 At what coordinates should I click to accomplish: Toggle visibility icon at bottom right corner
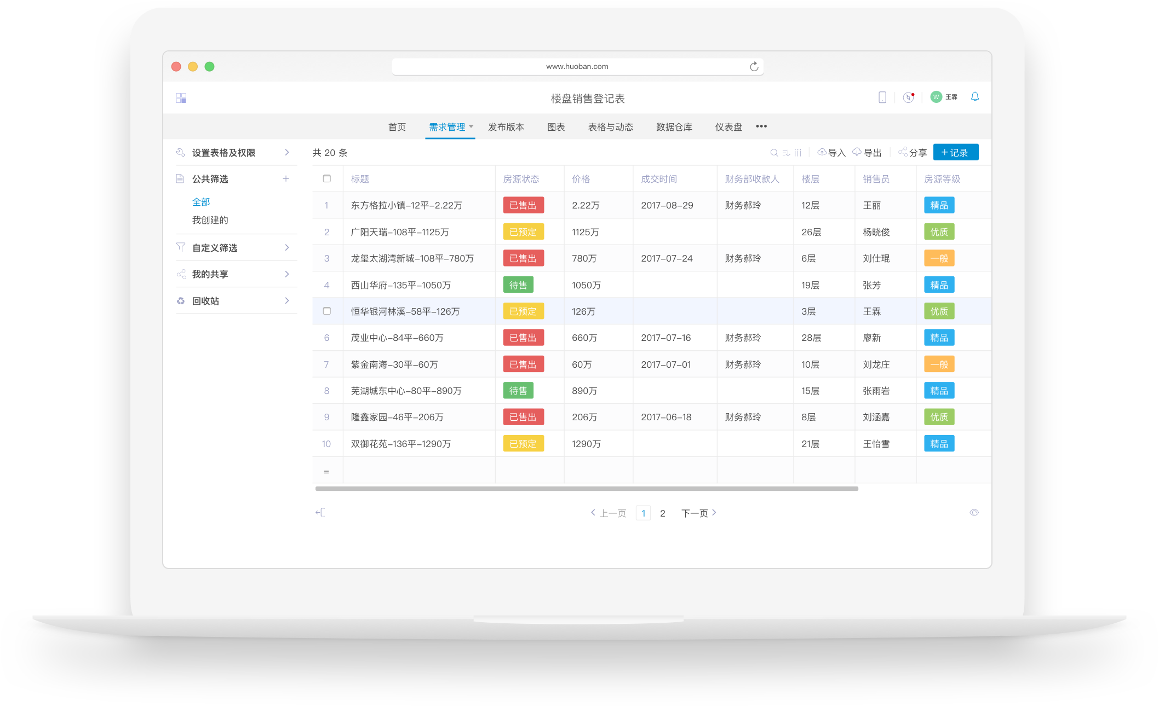pyautogui.click(x=974, y=512)
